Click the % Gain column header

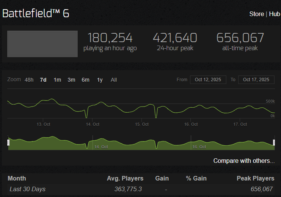[x=196, y=178]
